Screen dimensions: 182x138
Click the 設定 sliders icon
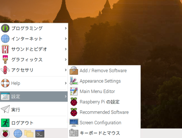[5, 96]
